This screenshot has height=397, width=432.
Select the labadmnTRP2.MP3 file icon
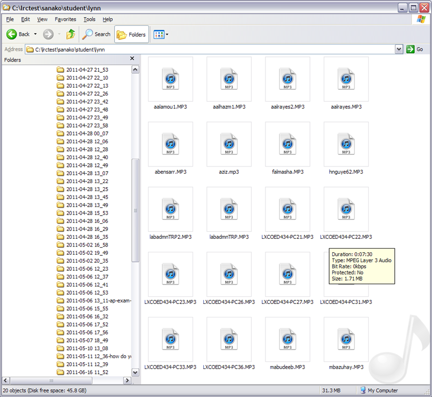point(170,209)
